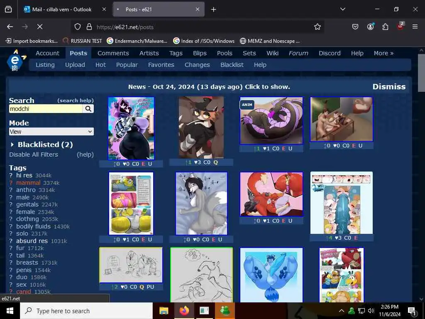Open the RUSSIAN TEST bookmark
Image resolution: width=425 pixels, height=319 pixels.
[x=83, y=41]
